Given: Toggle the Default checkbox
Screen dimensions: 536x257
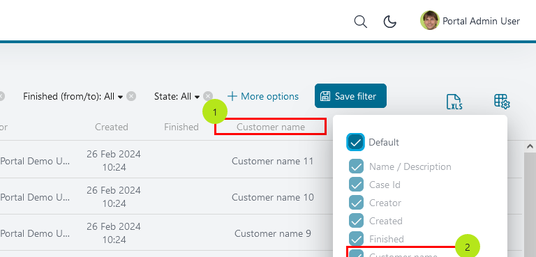Looking at the screenshot, I should pyautogui.click(x=355, y=142).
